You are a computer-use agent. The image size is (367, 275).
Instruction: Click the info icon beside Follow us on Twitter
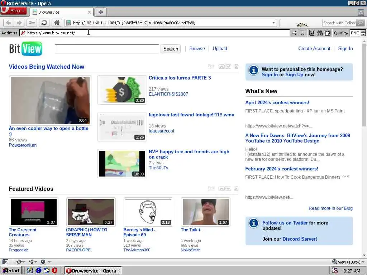pyautogui.click(x=254, y=223)
